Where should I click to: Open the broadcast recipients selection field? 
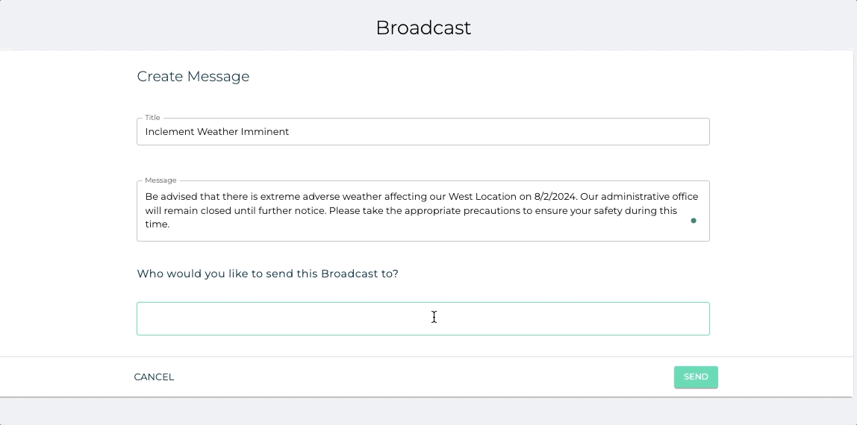coord(423,319)
